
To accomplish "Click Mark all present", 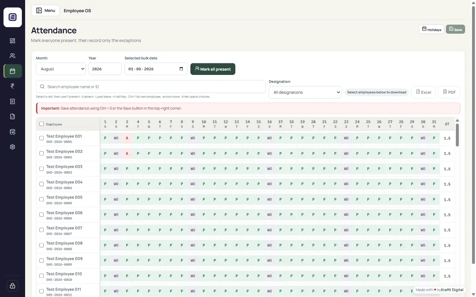I will click(213, 69).
